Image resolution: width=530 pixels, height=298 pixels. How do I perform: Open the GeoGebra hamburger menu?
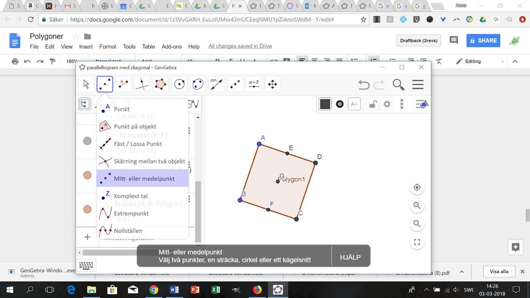click(418, 84)
